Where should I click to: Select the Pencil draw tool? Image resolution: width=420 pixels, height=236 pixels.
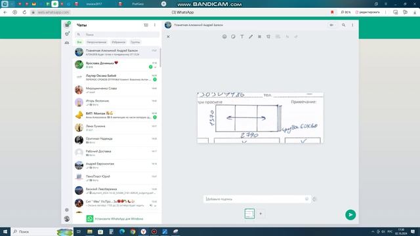click(x=251, y=37)
